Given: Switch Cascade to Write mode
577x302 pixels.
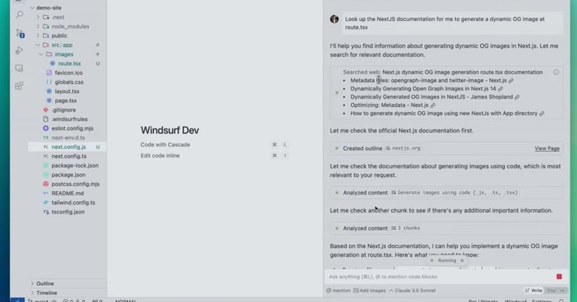Looking at the screenshot, I should tap(533, 291).
